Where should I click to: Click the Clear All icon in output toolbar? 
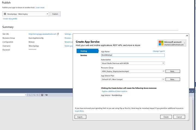42,95
